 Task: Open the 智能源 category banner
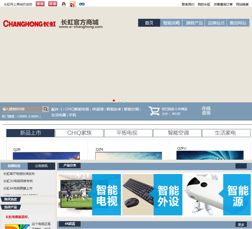pyautogui.click(x=217, y=195)
